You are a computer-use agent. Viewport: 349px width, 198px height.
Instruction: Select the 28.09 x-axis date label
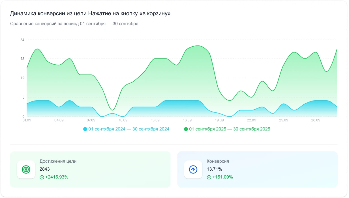316,120
